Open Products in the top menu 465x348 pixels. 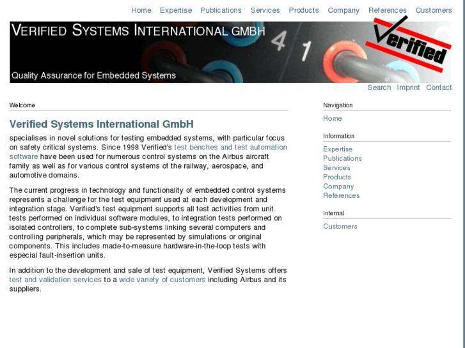(304, 10)
